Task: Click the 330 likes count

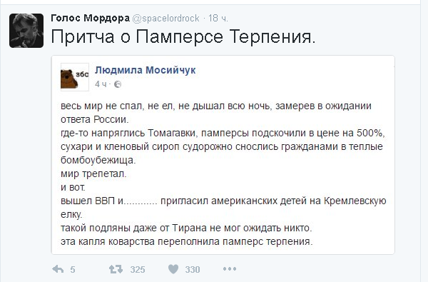Action: (x=193, y=270)
